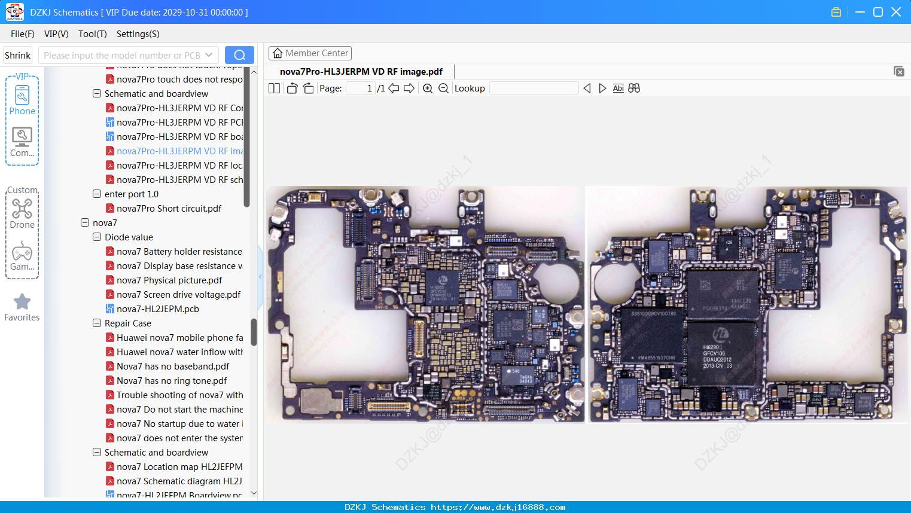This screenshot has height=513, width=911.
Task: Open the Settings(S) menu
Action: click(138, 34)
